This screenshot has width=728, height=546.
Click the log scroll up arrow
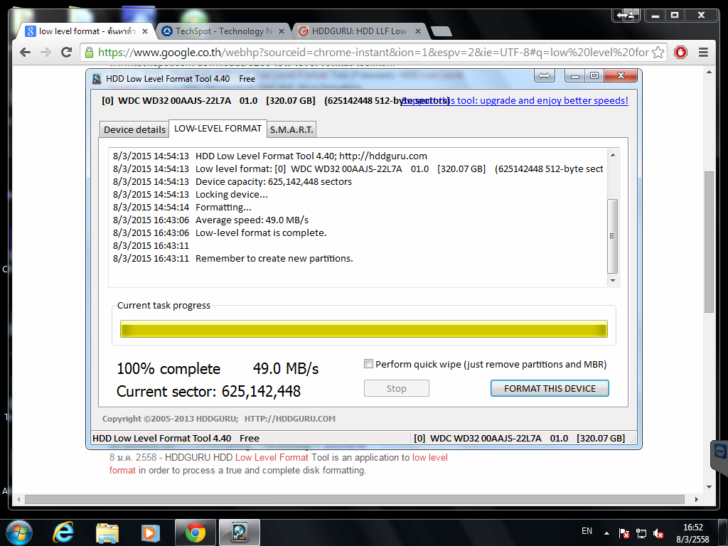pos(613,155)
